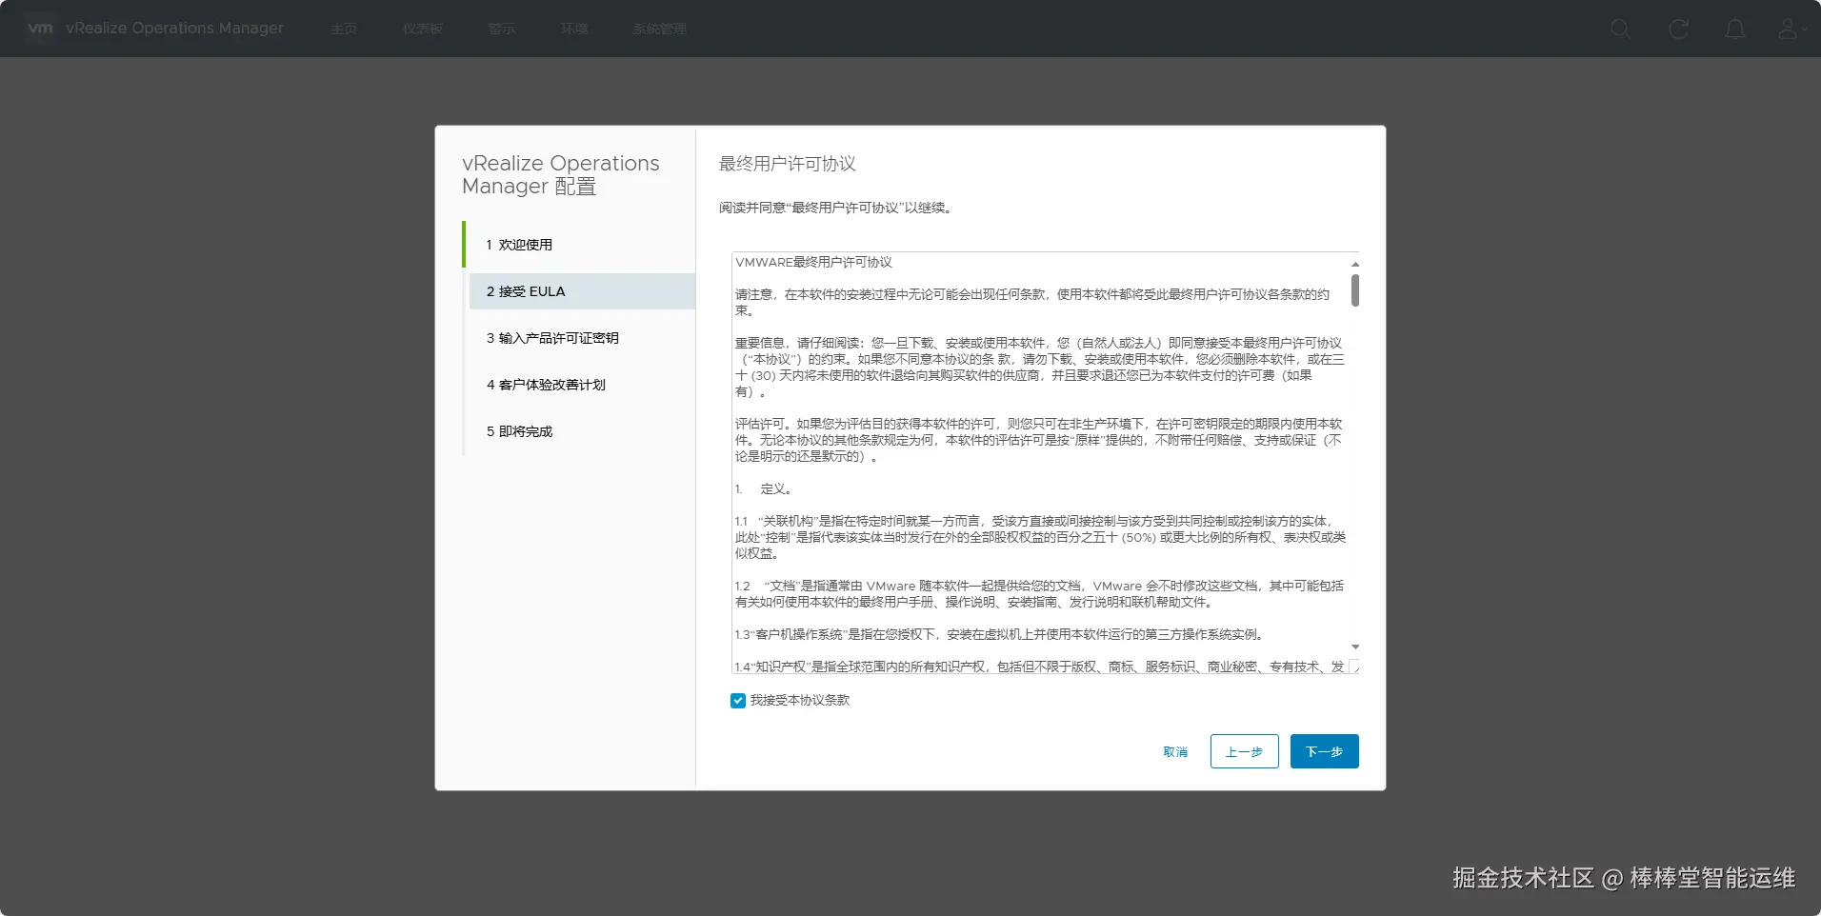This screenshot has width=1821, height=916.
Task: Click EULA clause 1.1 about 关联机构
Action: point(1040,537)
